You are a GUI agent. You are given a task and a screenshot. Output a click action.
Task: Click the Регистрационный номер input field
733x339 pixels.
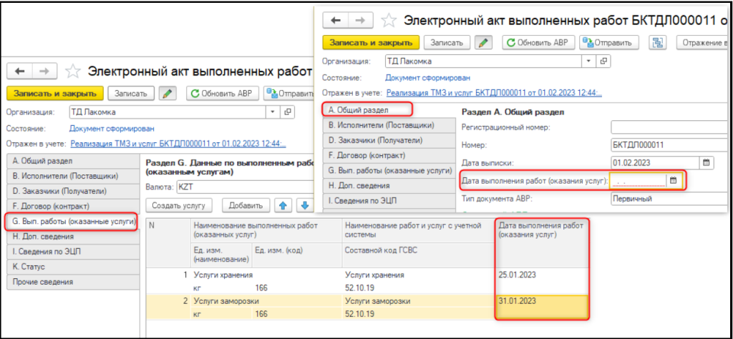pyautogui.click(x=669, y=127)
